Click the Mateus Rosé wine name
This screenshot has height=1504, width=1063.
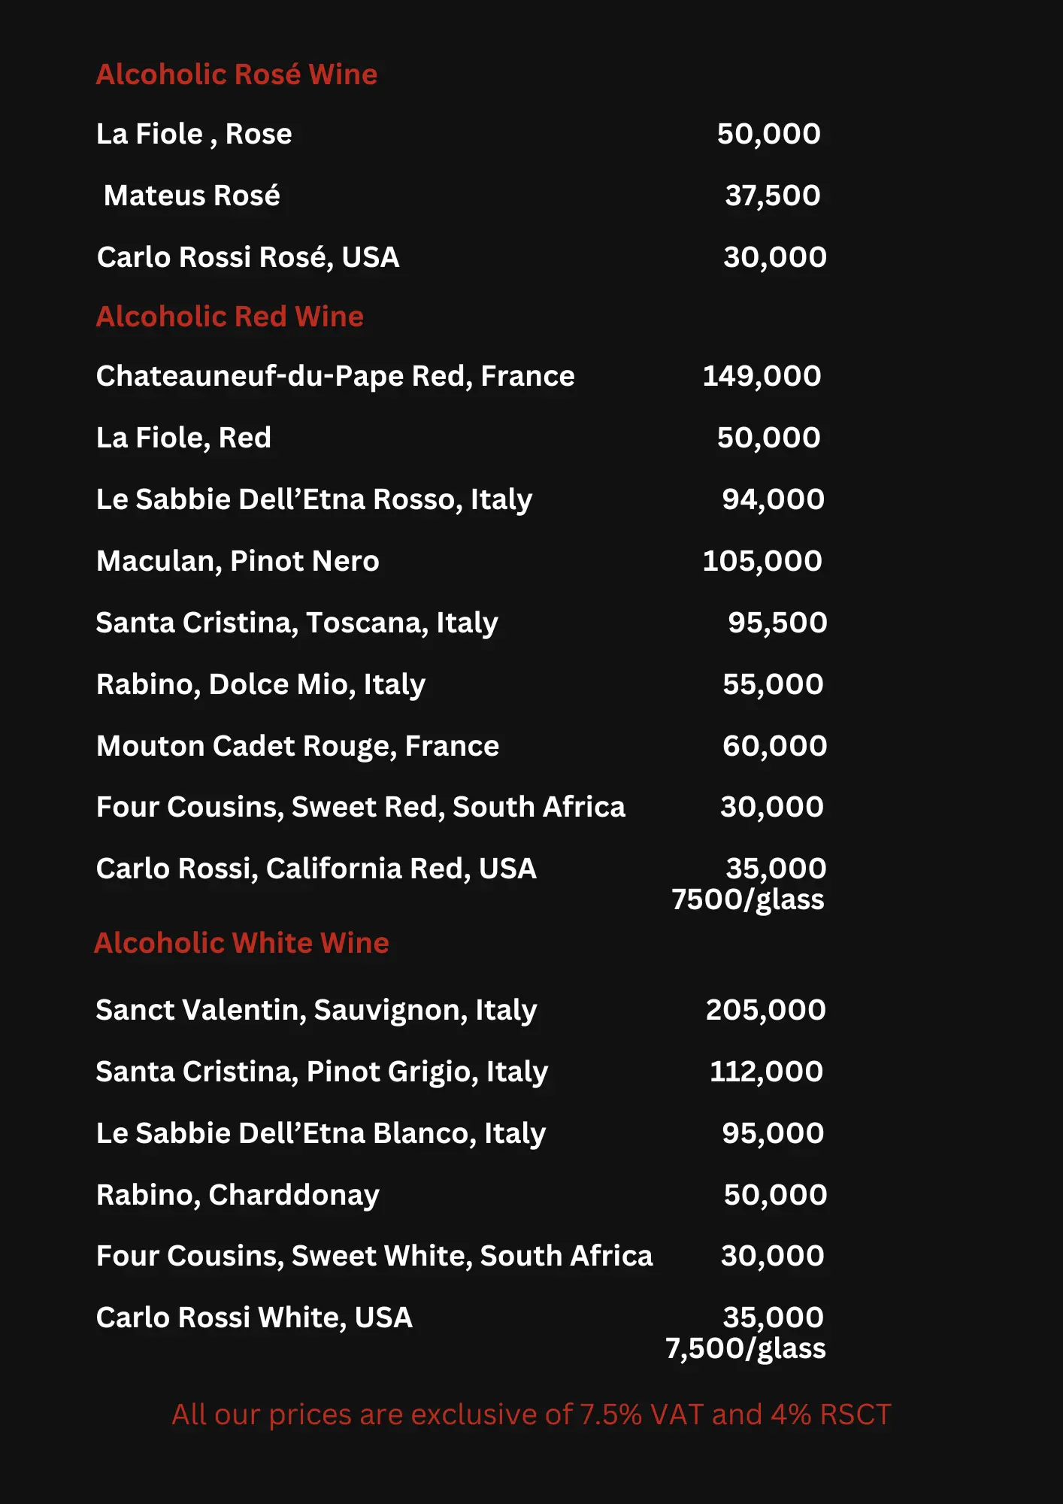pyautogui.click(x=192, y=196)
